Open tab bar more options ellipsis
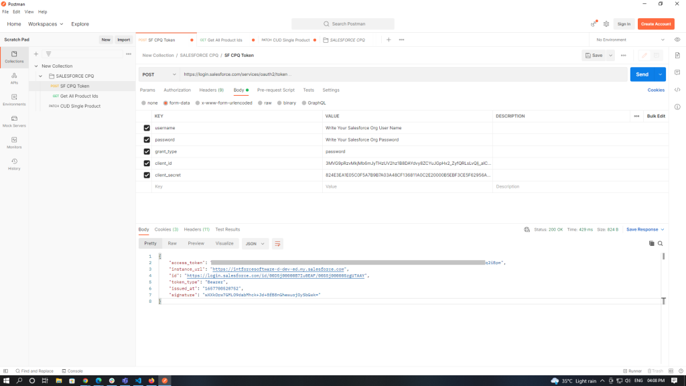 [402, 40]
